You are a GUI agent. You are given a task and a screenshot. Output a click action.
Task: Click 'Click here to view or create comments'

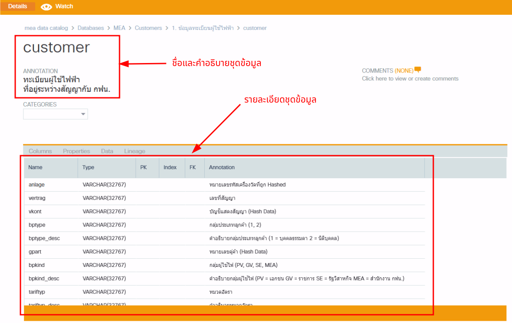[410, 79]
